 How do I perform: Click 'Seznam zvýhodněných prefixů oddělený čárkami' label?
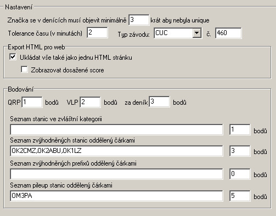73,163
